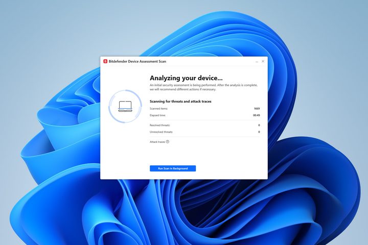The image size is (368, 245).
Task: Click the initial security assessment description text
Action: (204, 87)
